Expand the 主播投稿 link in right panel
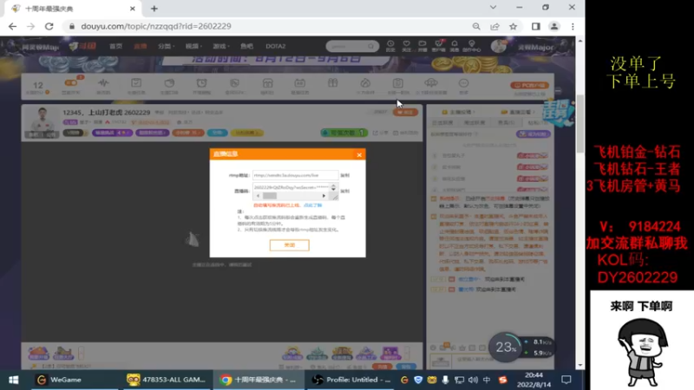The height and width of the screenshot is (390, 694). pyautogui.click(x=460, y=113)
